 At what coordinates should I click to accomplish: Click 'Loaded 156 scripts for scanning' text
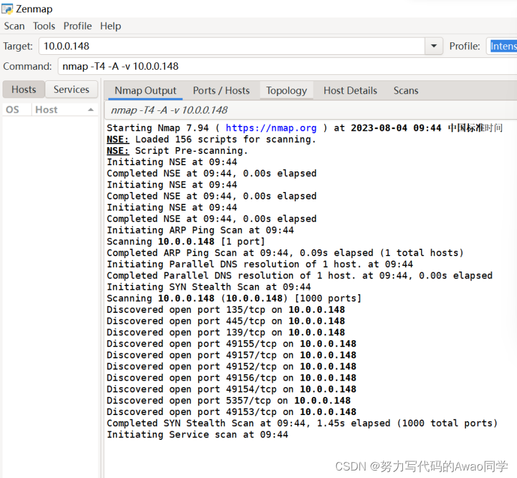pyautogui.click(x=225, y=140)
